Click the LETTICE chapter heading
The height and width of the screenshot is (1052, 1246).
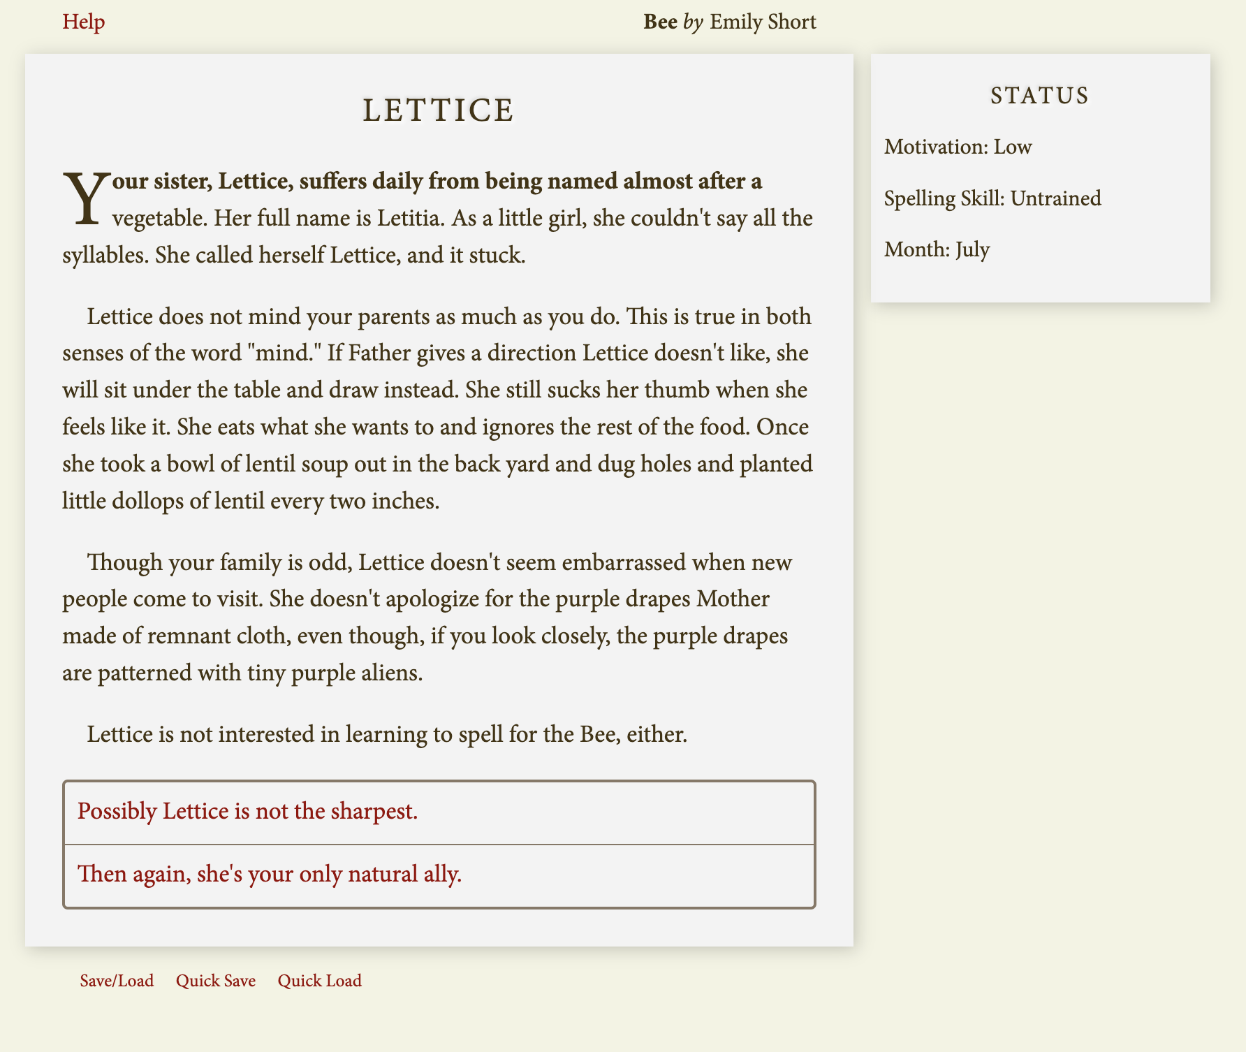pyautogui.click(x=439, y=110)
